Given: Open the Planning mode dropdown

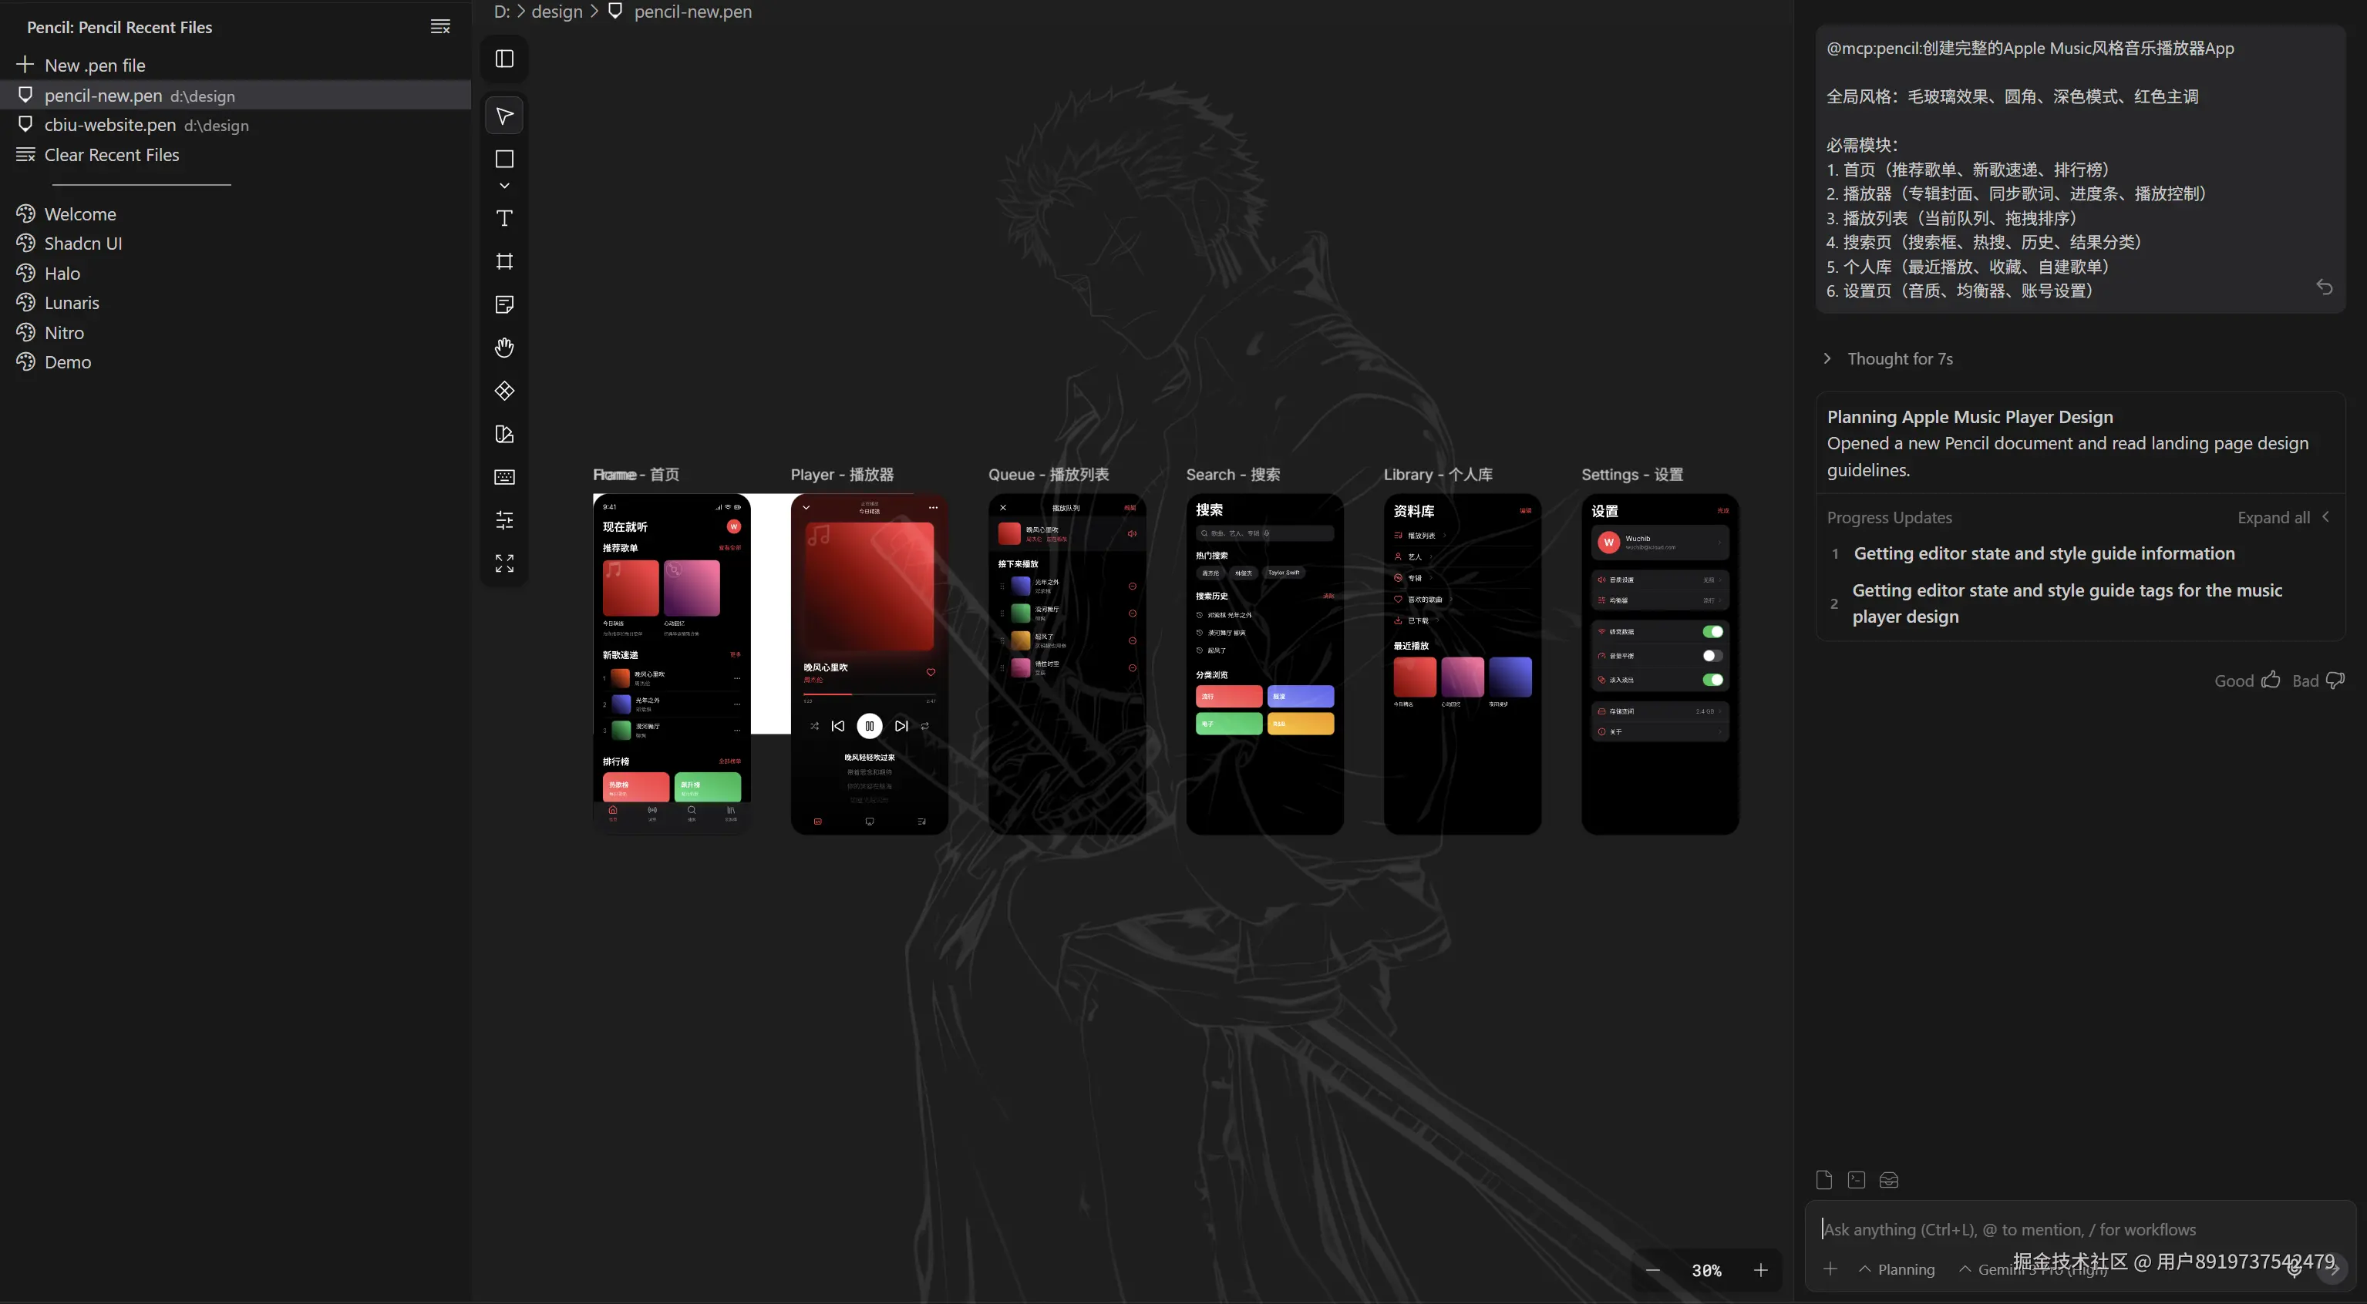Looking at the screenshot, I should point(1897,1269).
